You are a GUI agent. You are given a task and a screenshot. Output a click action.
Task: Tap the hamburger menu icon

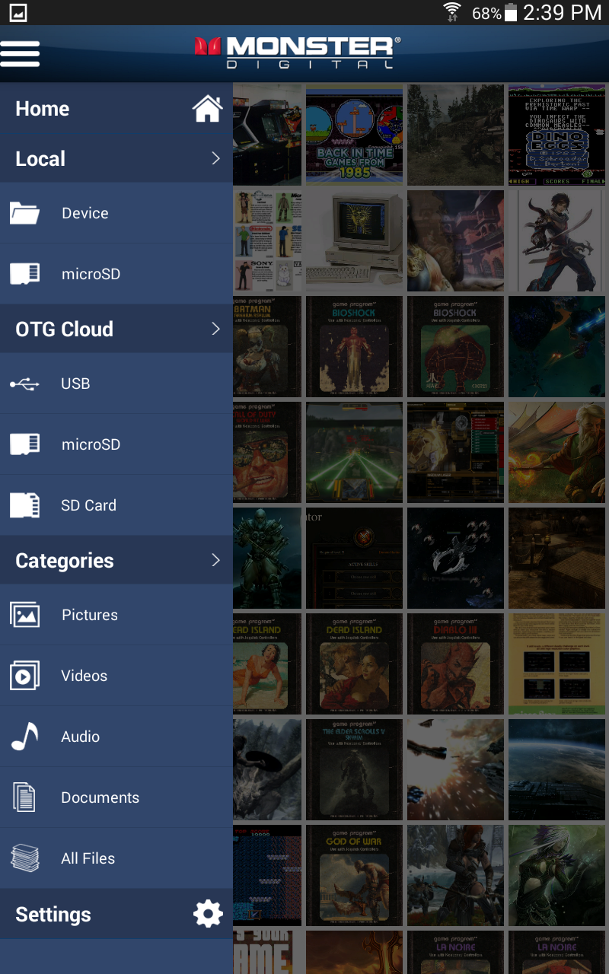(20, 53)
